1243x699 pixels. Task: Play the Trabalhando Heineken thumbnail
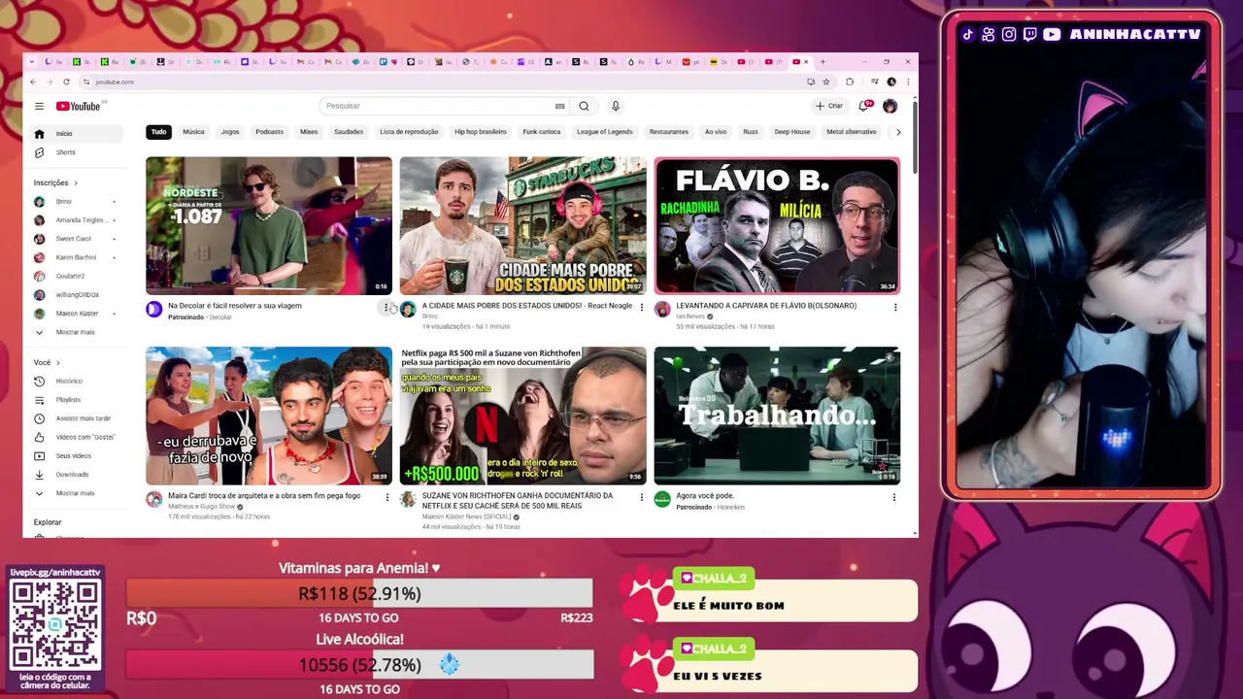777,416
